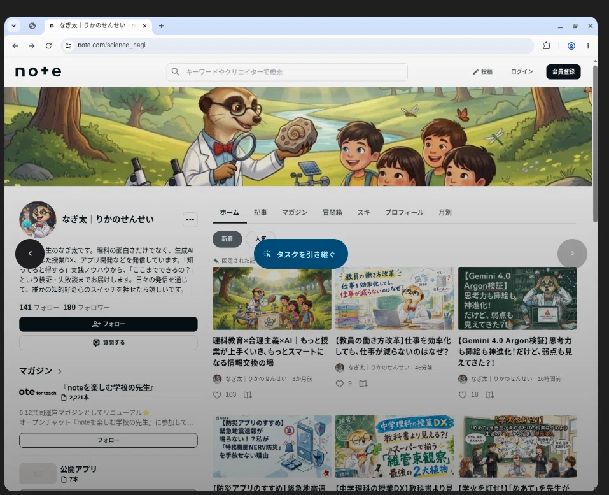Open the 質問箱 tab
Screen dimensions: 609x495
[x=332, y=212]
